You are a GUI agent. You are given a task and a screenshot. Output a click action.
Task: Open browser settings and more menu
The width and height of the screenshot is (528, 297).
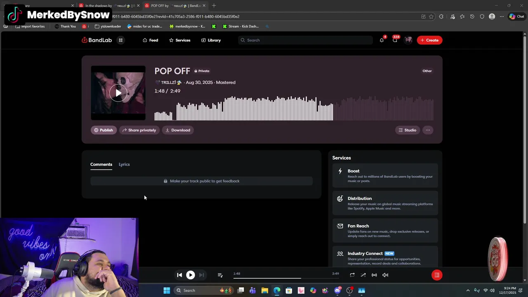click(x=502, y=16)
